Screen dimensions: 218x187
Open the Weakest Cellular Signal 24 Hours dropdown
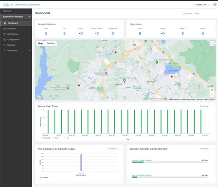point(205,149)
